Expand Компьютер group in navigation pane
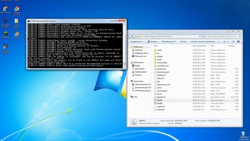The image size is (250, 141). (137, 81)
